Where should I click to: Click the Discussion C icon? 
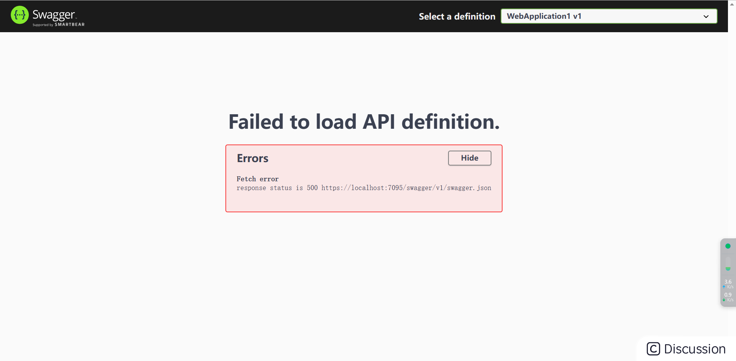[x=653, y=349]
